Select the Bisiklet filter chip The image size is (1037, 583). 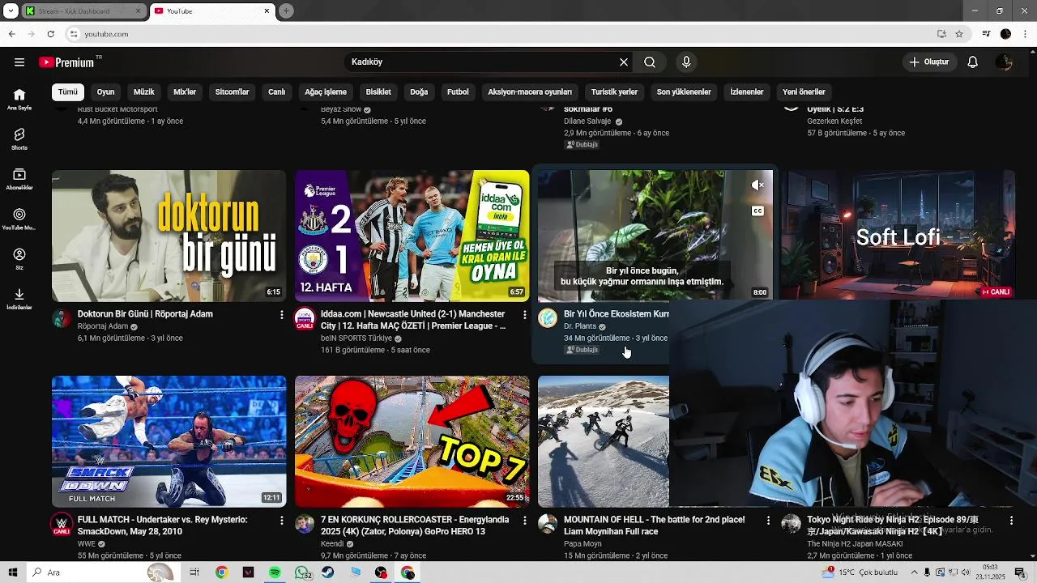pyautogui.click(x=378, y=92)
